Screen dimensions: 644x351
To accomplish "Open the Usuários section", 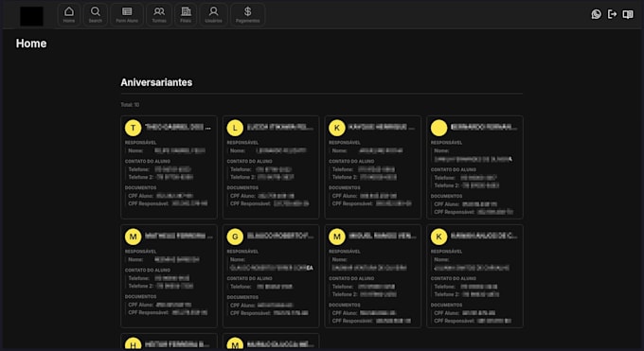I will [x=214, y=15].
